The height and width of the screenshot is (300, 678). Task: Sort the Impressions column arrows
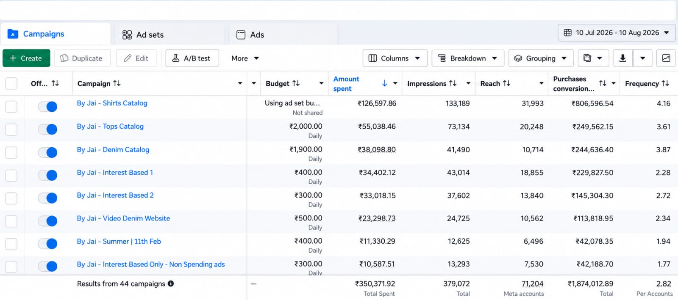click(453, 83)
